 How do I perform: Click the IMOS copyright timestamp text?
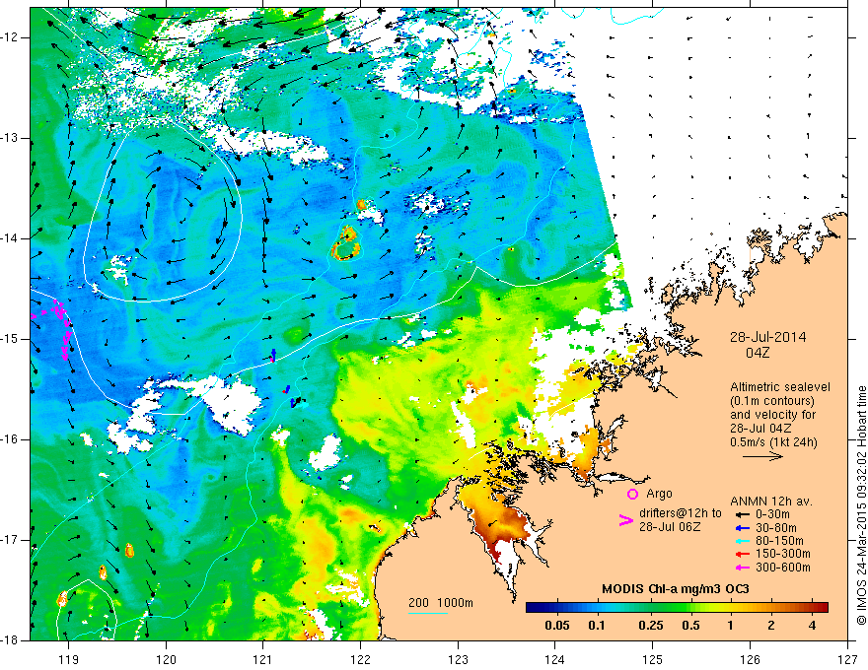point(861,505)
